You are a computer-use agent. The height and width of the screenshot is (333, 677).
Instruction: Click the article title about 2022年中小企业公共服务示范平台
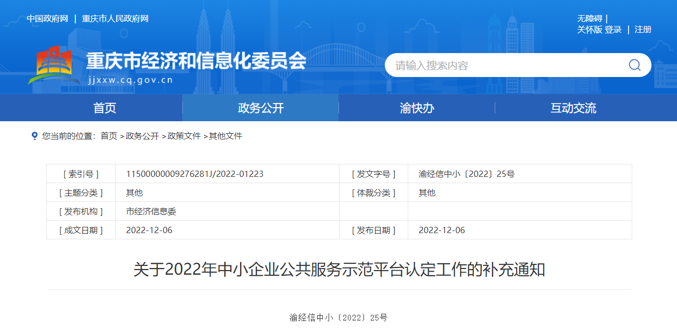click(339, 270)
